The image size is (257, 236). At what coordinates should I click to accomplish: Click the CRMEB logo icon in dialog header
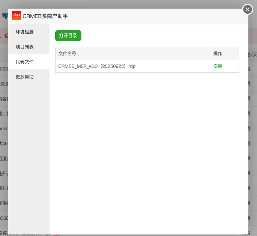point(17,16)
